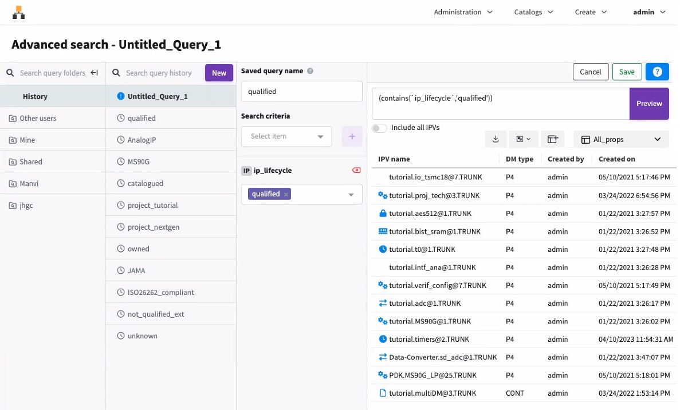Click the ip_lifecycle criterion delete icon
This screenshot has width=680, height=410.
point(356,171)
